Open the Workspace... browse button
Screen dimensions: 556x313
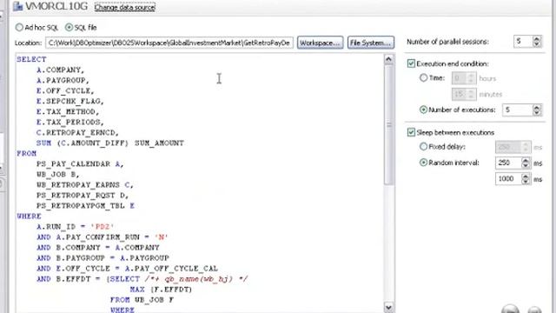click(320, 43)
